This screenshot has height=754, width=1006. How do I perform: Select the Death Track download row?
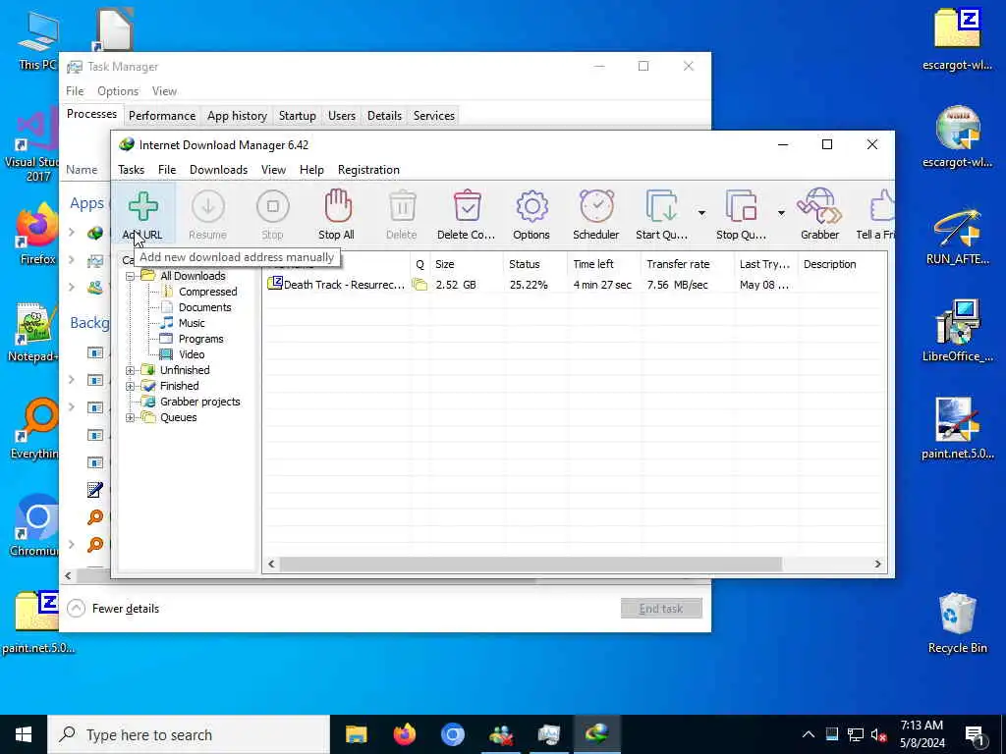coord(575,285)
